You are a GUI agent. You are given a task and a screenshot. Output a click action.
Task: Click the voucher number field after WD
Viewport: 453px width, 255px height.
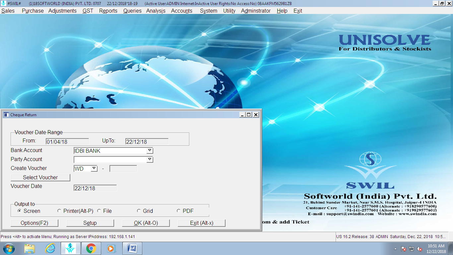pos(123,169)
